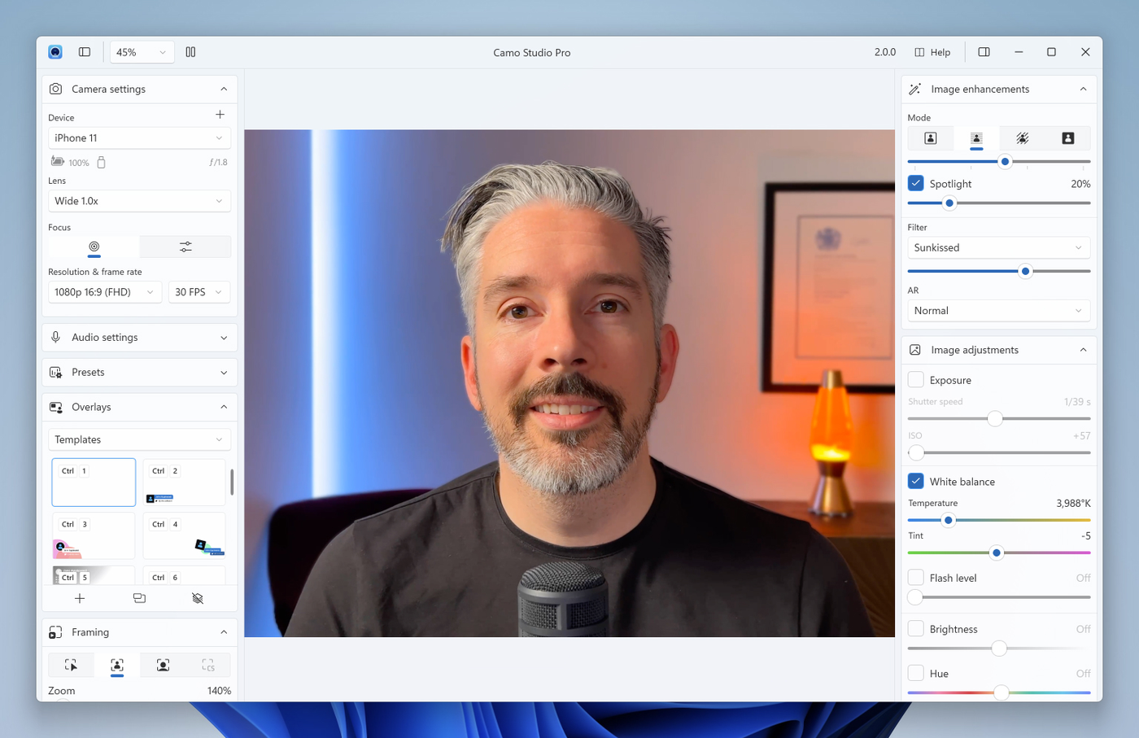
Task: Click the pause video icon in toolbar
Action: (x=190, y=52)
